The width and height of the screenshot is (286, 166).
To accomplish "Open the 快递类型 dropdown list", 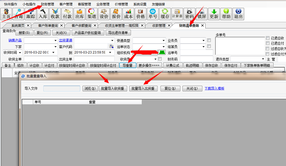I will point(164,41).
